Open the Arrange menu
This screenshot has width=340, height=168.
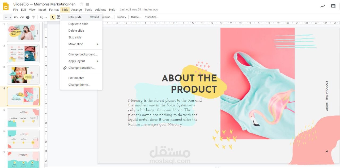(x=76, y=10)
